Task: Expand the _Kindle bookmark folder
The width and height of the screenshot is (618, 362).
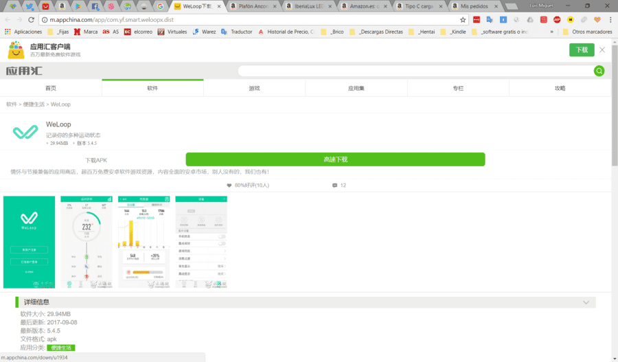Action: [x=453, y=32]
